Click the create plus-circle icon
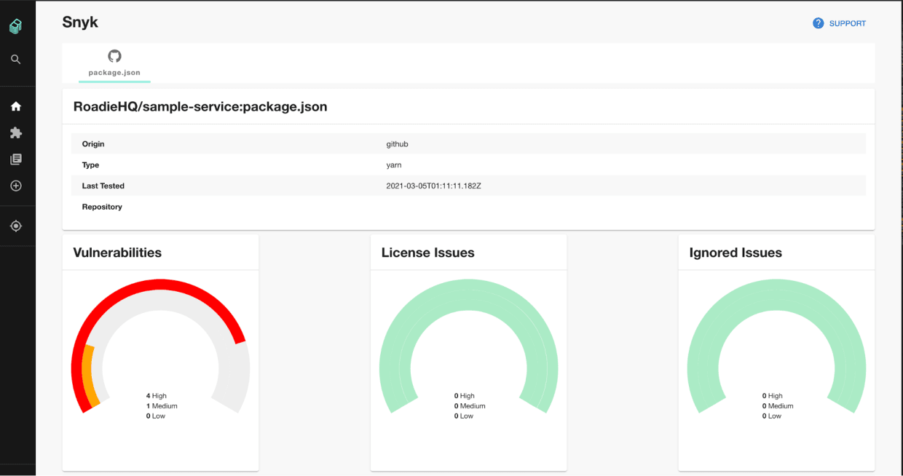 16,186
